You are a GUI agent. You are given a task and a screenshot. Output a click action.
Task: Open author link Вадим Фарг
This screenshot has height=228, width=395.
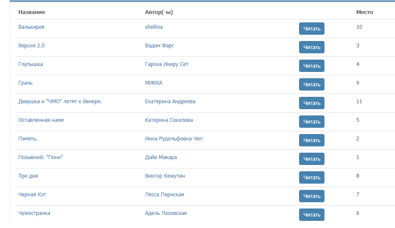159,46
